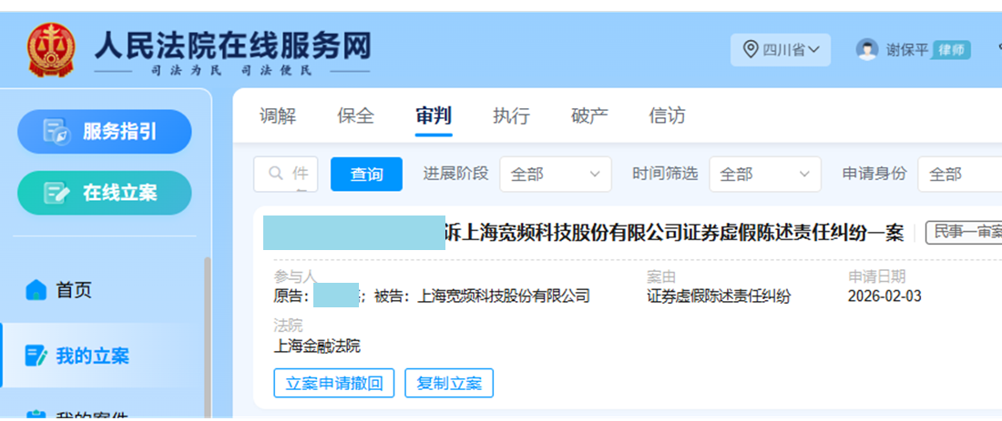
Task: Click the 民事一审 case type tag
Action: point(964,233)
